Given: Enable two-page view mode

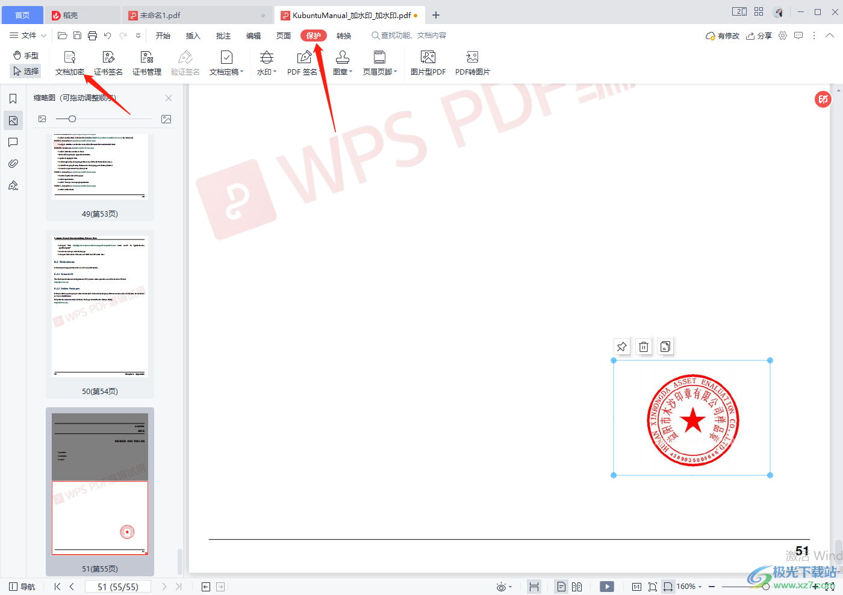Looking at the screenshot, I should (577, 587).
